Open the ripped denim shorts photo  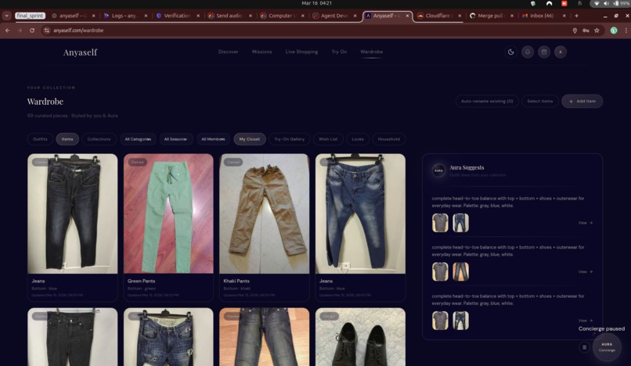tap(168, 337)
